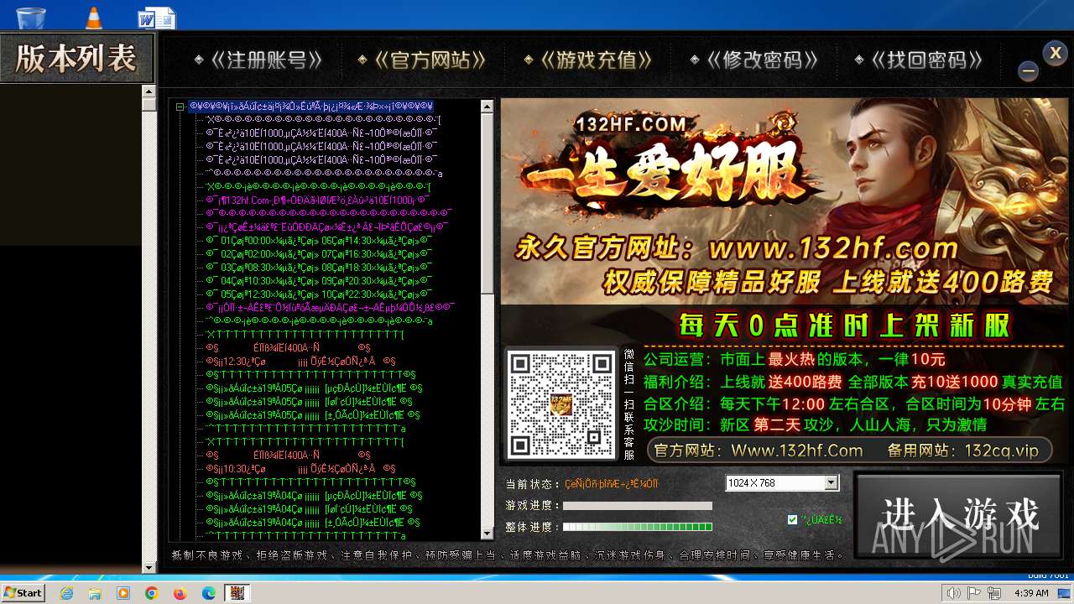Screen dimensions: 1074x604
Task: Launch Internet Explorer from the taskbar
Action: [66, 593]
